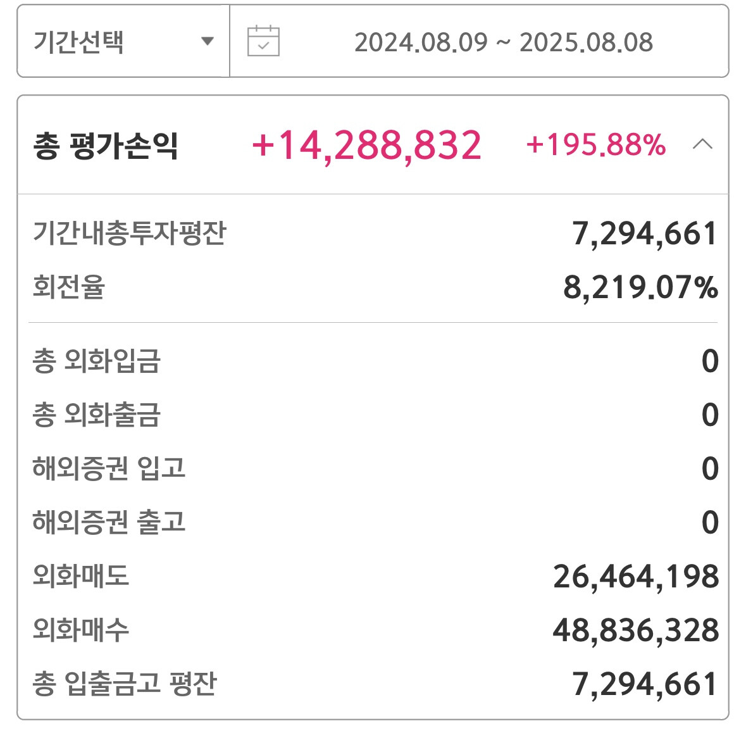
Task: Click the 해외증권 입고 label
Action: point(109,468)
